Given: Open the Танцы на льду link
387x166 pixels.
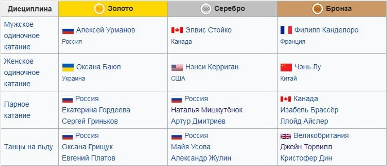Looking at the screenshot, I should pyautogui.click(x=28, y=147).
